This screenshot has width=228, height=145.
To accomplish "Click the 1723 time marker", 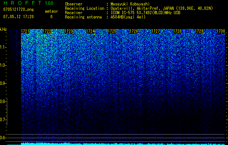I will coord(69,31).
